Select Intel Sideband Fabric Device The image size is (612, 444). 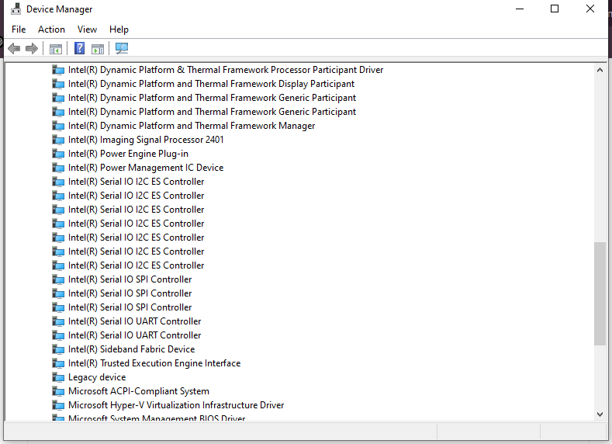click(132, 349)
